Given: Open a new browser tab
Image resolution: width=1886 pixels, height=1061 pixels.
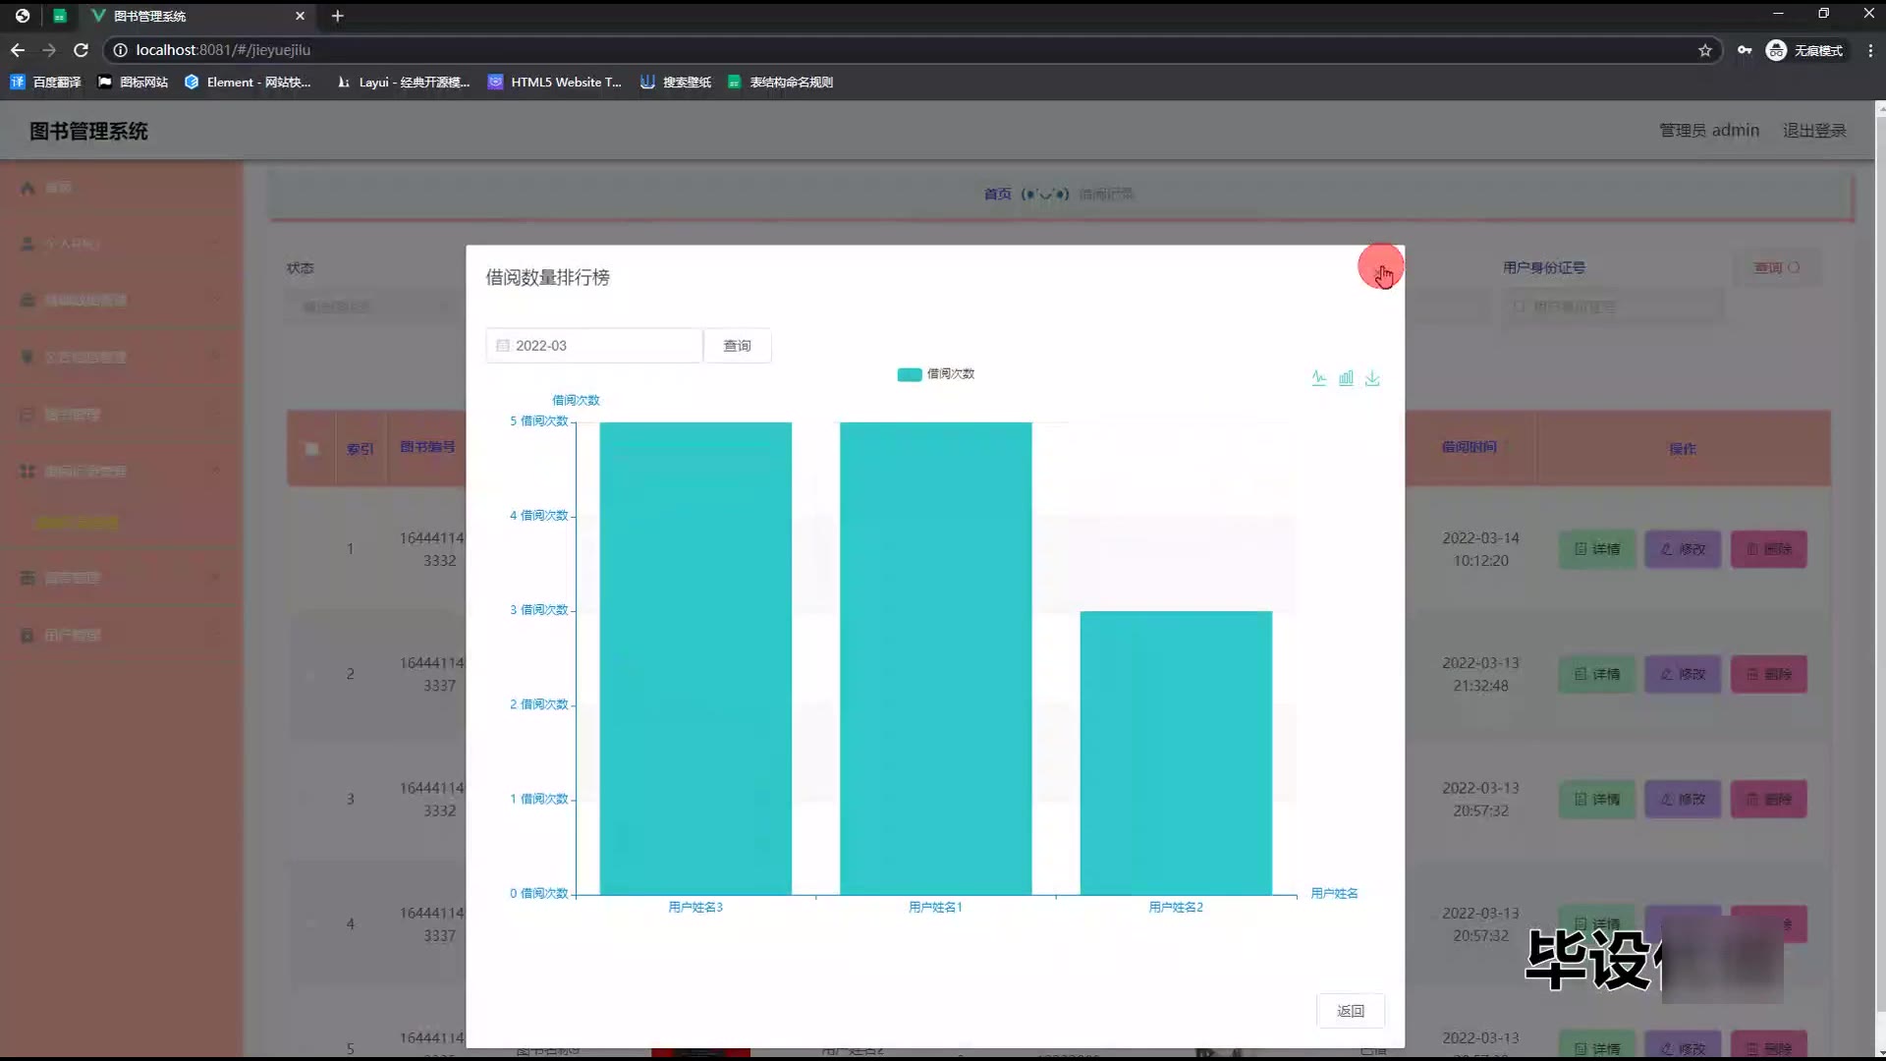Looking at the screenshot, I should (x=337, y=16).
